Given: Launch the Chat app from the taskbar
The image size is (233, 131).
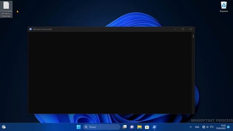Looking at the screenshot, I should (132, 127).
